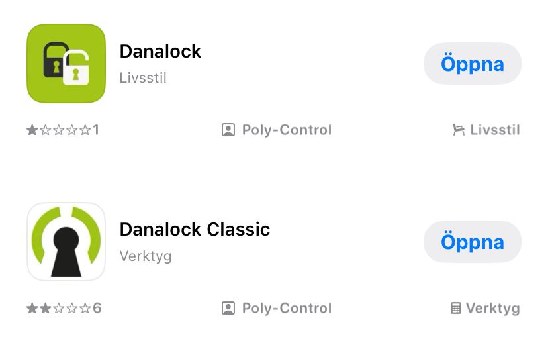Screen dimensions: 548x343
Task: Click Poly-Control developer name in Danalock Classic's row
Action: point(287,308)
